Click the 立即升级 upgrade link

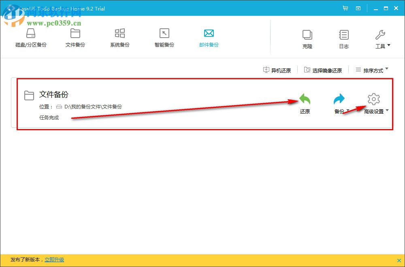coord(54,260)
